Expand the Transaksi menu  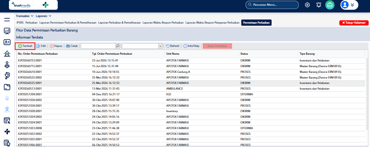coord(25,16)
